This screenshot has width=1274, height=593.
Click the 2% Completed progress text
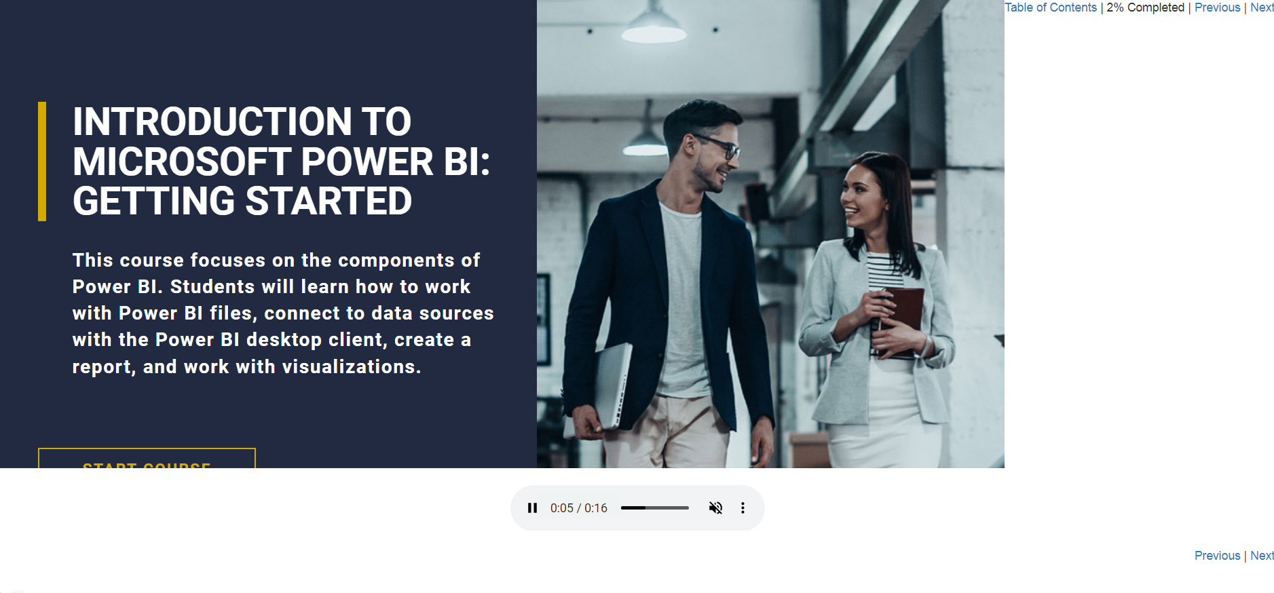coord(1145,7)
